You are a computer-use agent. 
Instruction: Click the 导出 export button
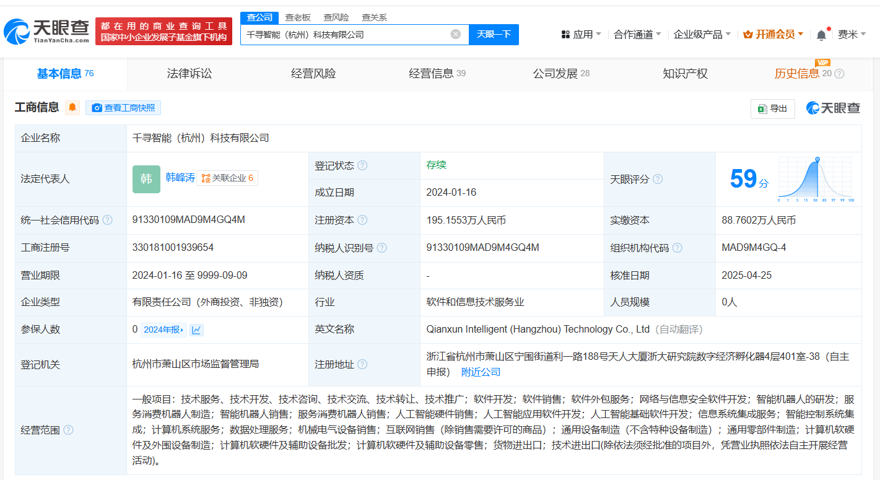point(772,109)
